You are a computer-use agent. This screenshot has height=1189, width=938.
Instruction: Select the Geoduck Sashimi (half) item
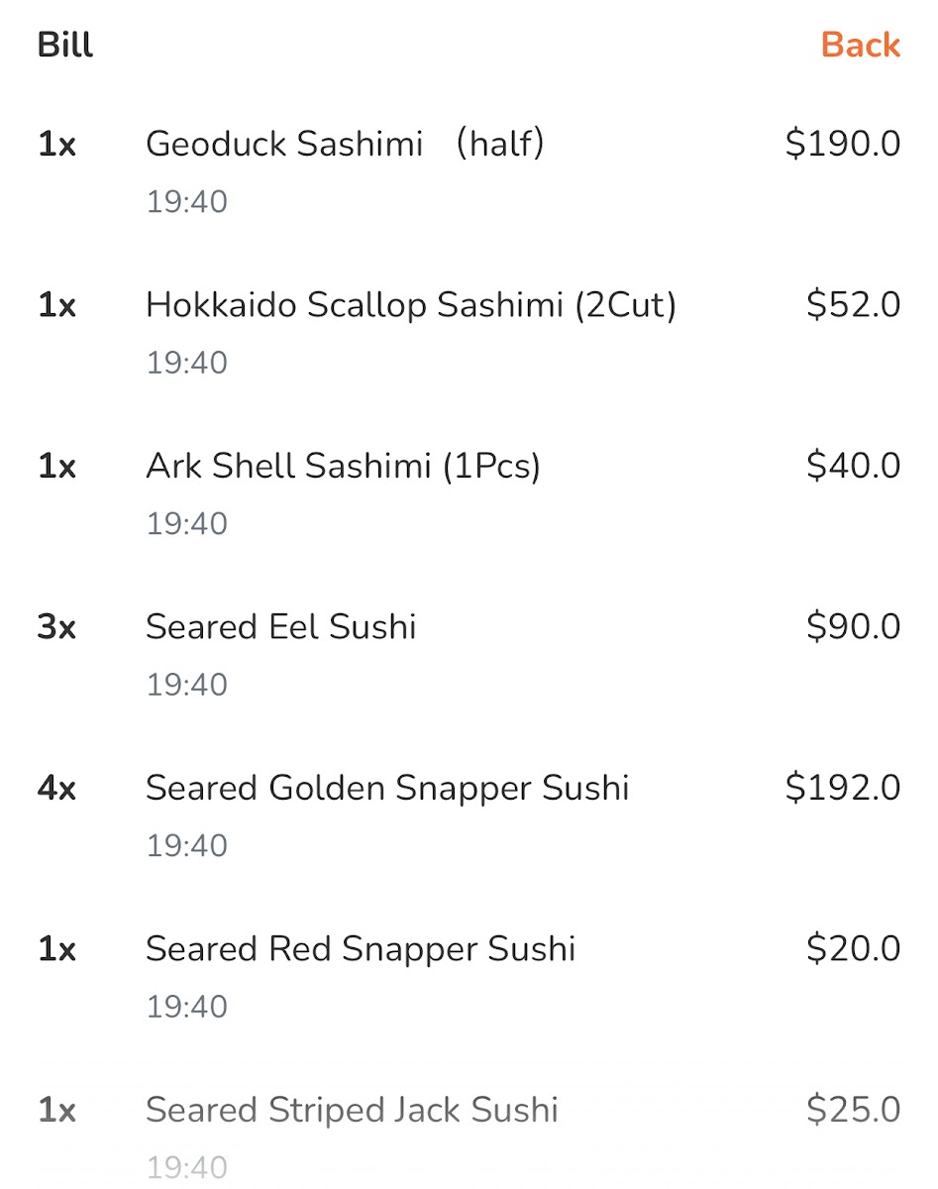coord(345,145)
